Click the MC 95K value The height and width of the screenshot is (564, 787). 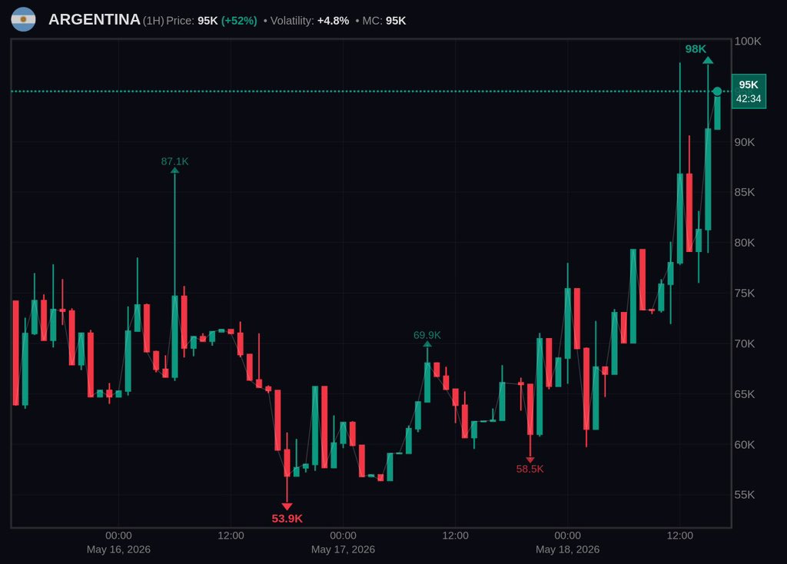point(396,21)
